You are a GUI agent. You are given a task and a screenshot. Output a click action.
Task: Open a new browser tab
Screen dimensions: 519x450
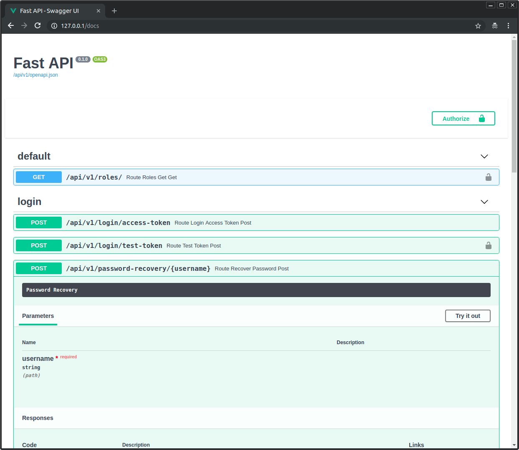click(x=114, y=10)
